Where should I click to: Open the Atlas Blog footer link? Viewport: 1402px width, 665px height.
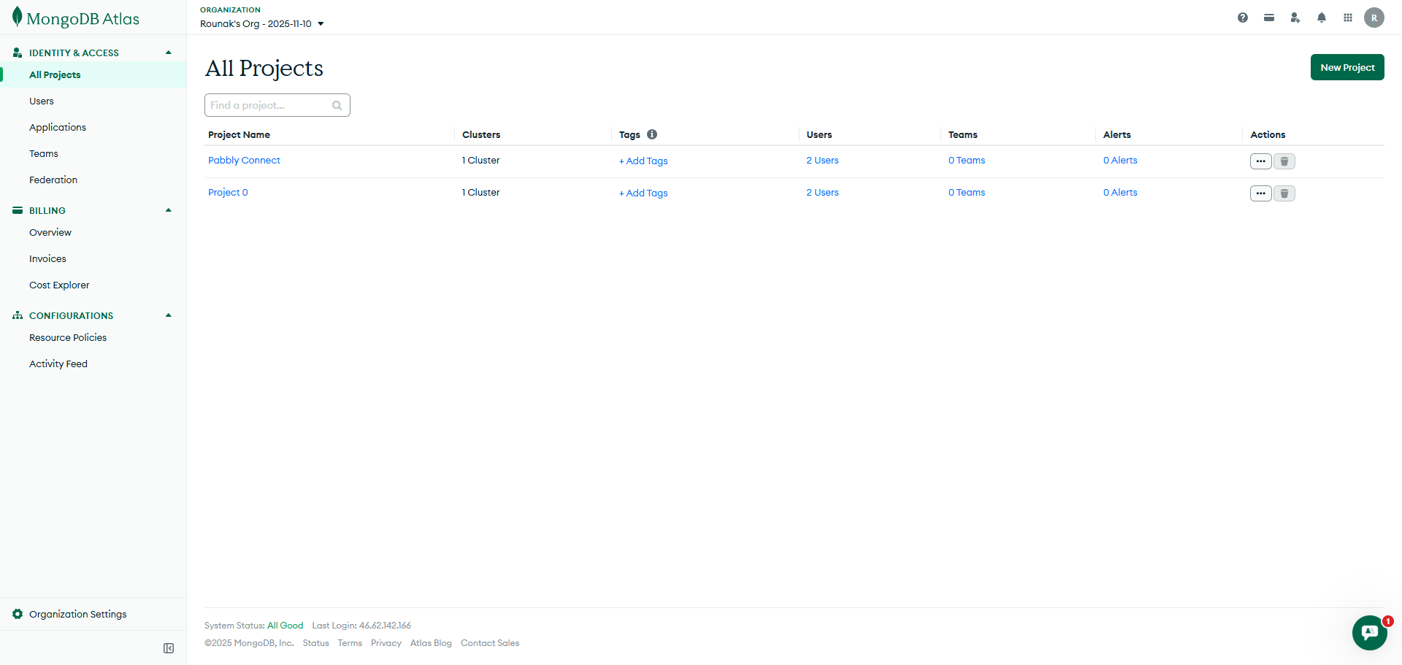(x=431, y=643)
